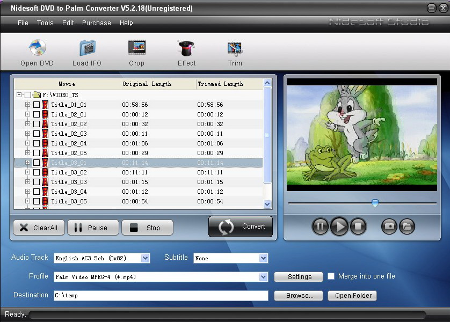Screen dimensions: 450x322
Task: Expand the Title_03_02 node
Action: point(27,172)
